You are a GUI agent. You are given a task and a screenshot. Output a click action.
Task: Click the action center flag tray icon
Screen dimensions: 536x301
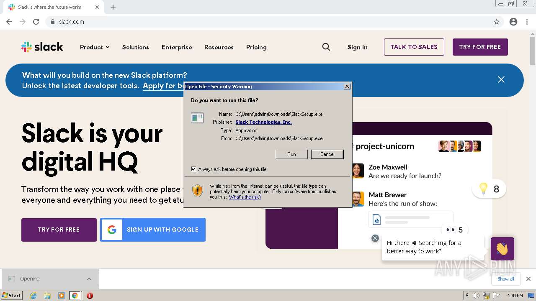pyautogui.click(x=496, y=296)
